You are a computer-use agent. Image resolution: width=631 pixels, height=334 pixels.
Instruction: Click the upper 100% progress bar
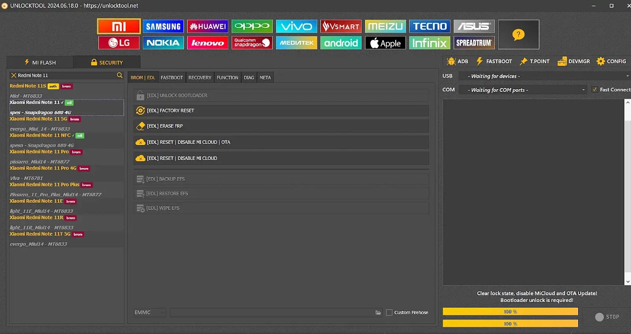coord(510,312)
